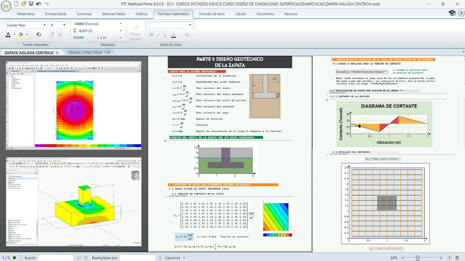465x261 pixels.
Task: Open the complex values dropdown arrow
Action: coord(121,37)
